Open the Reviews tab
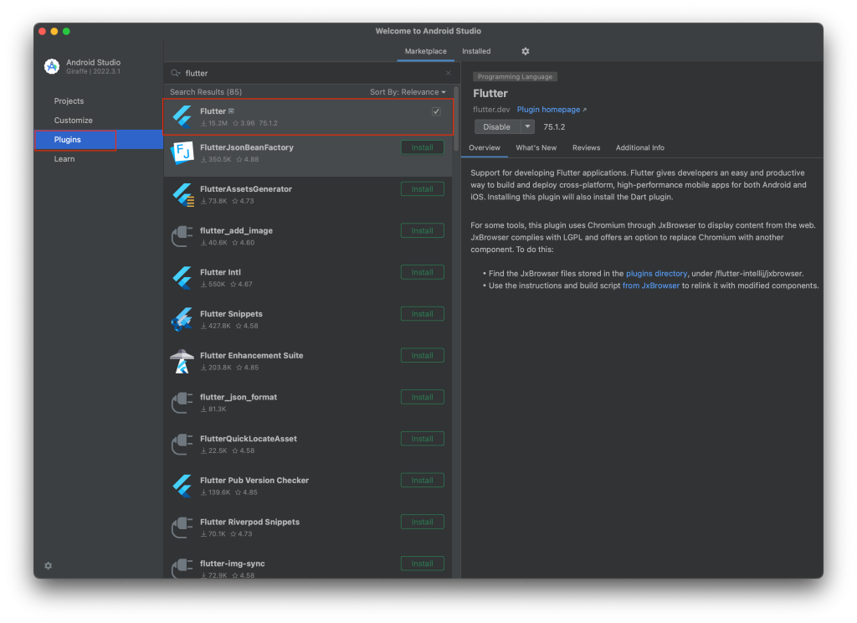Screen dimensions: 857x623 click(586, 147)
